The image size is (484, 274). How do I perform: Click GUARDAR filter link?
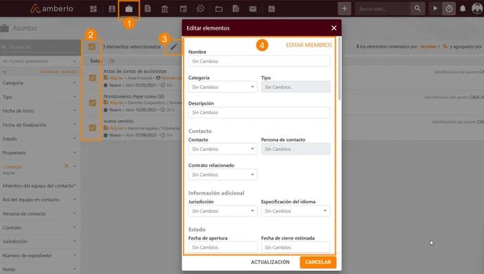point(49,72)
